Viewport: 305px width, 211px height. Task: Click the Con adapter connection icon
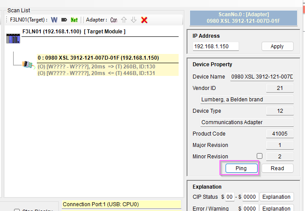114,20
